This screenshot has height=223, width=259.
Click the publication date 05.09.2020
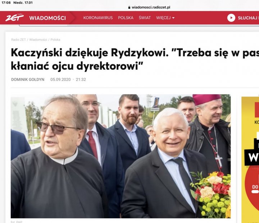[60, 79]
